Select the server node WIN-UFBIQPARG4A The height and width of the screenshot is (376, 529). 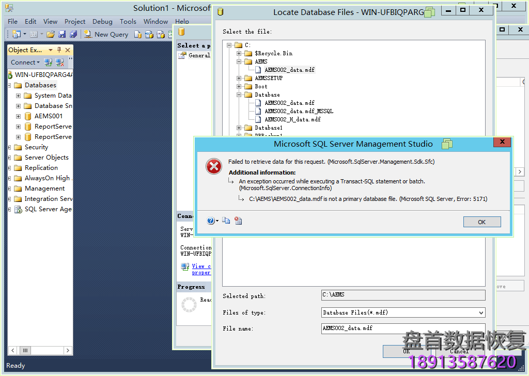click(43, 74)
